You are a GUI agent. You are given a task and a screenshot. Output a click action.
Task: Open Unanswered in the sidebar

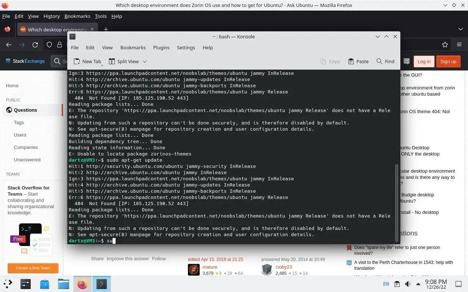(27, 160)
